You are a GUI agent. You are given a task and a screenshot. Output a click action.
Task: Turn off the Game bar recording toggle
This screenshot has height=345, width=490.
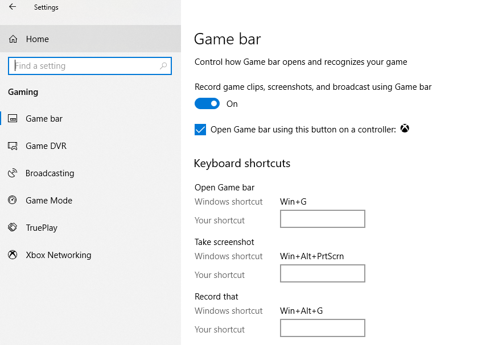207,103
